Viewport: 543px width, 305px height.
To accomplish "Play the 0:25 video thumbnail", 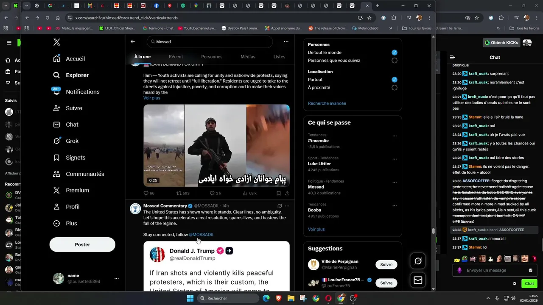I will tap(216, 145).
